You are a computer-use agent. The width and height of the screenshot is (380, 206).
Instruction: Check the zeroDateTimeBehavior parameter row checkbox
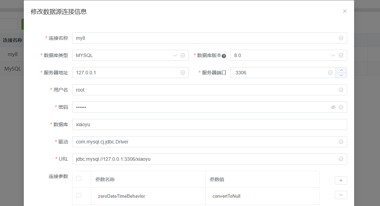click(79, 195)
